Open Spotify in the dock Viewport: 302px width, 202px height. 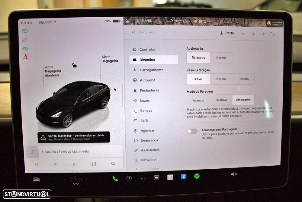(x=197, y=176)
